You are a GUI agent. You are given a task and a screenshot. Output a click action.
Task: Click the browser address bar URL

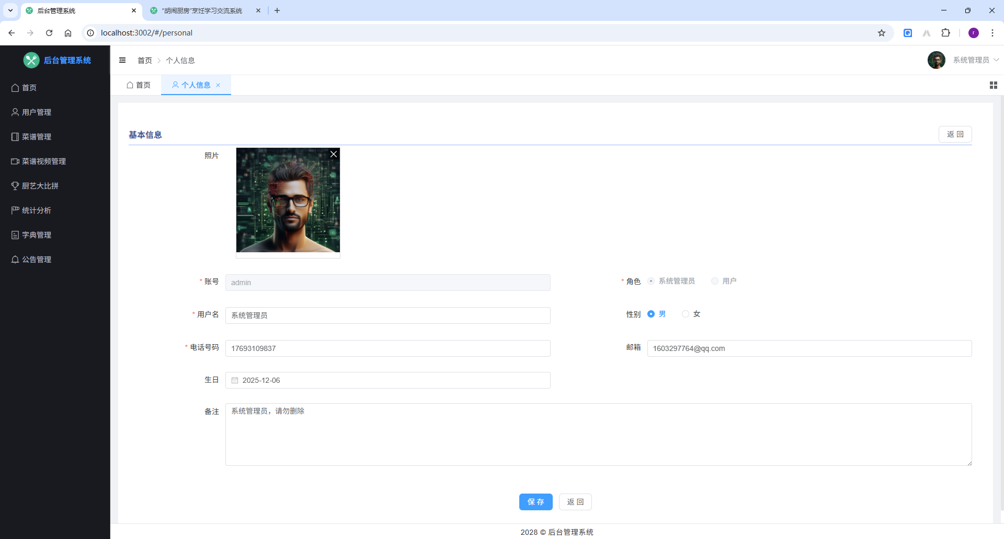tap(146, 33)
